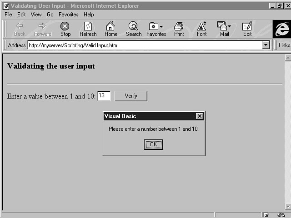Open the View menu

click(x=36, y=15)
